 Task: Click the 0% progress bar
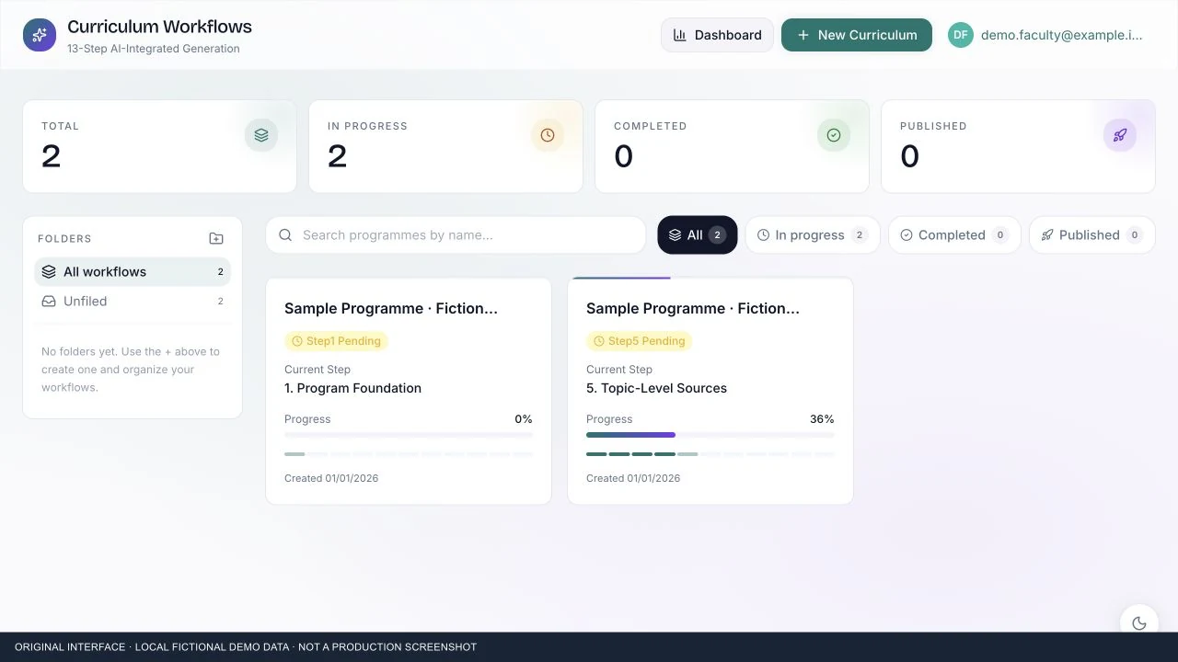pos(409,435)
